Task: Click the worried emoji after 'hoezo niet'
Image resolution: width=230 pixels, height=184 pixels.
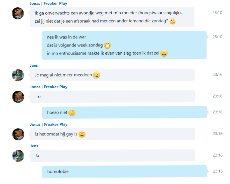Action: click(72, 113)
